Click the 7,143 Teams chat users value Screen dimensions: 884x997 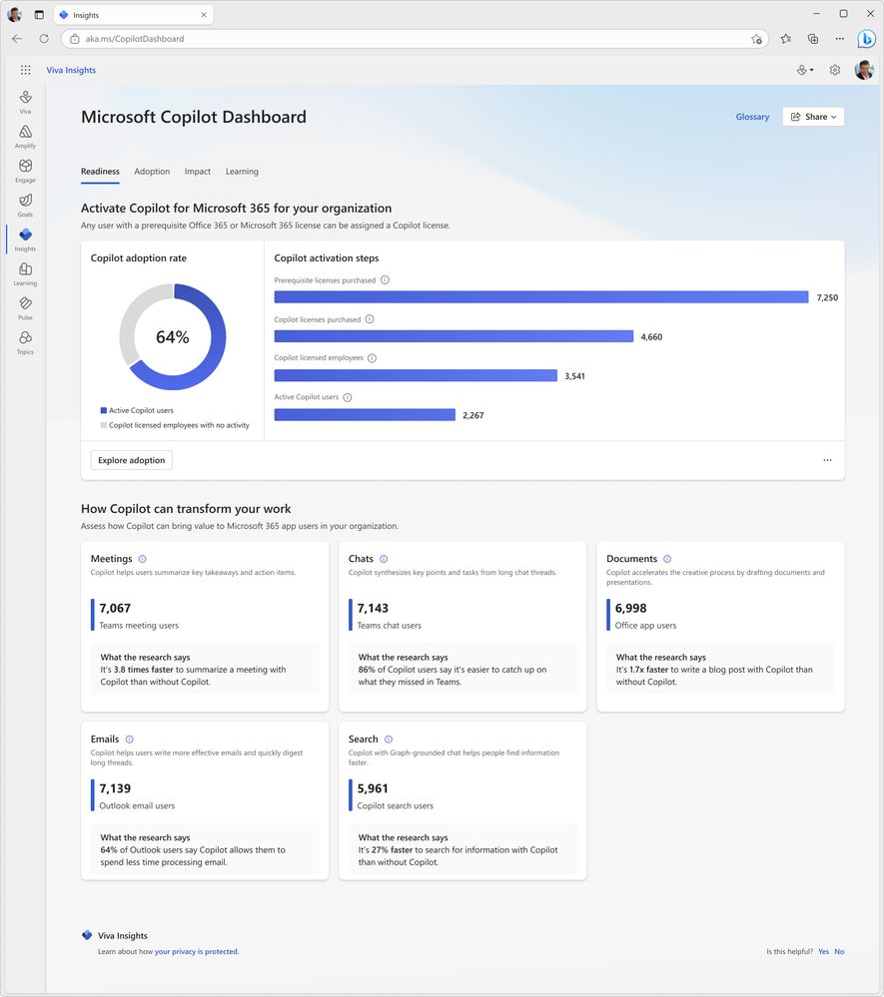pyautogui.click(x=373, y=609)
